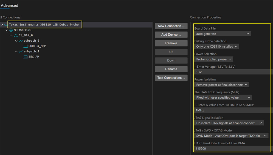The width and height of the screenshot is (273, 155).
Task: Click the Connection Properties heading
Action: [x=206, y=17]
